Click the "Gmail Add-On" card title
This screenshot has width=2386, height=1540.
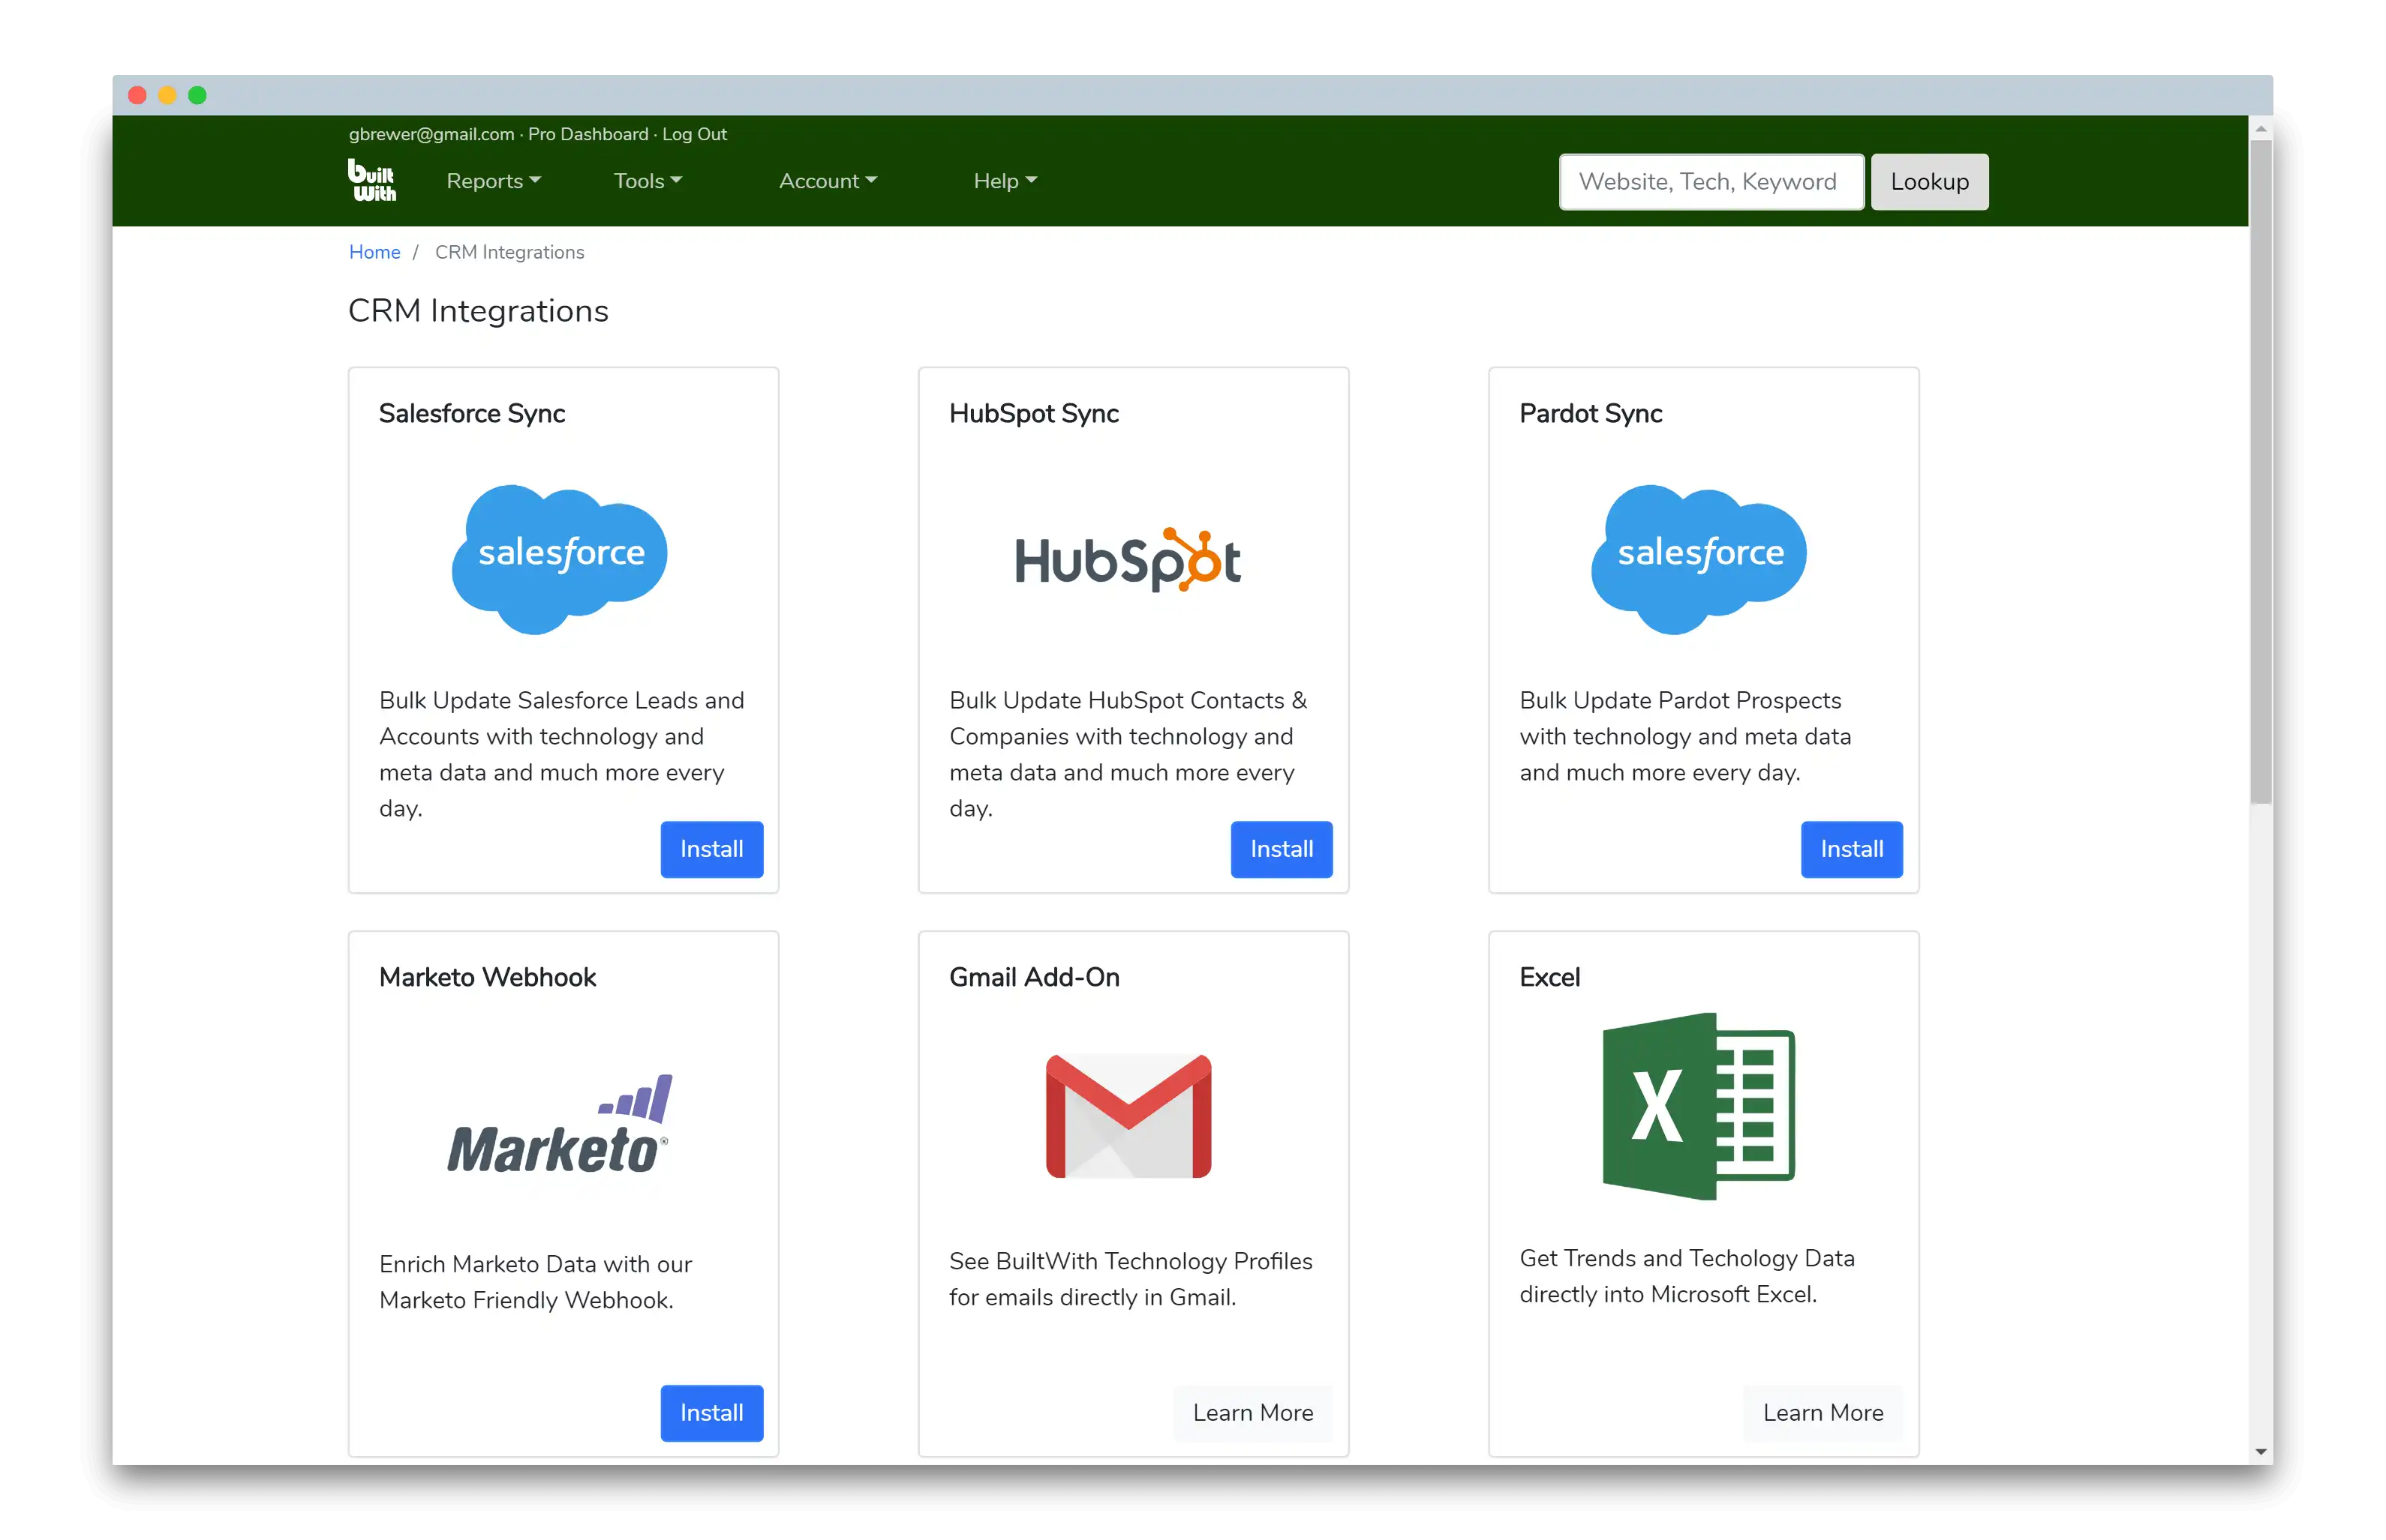coord(1033,977)
